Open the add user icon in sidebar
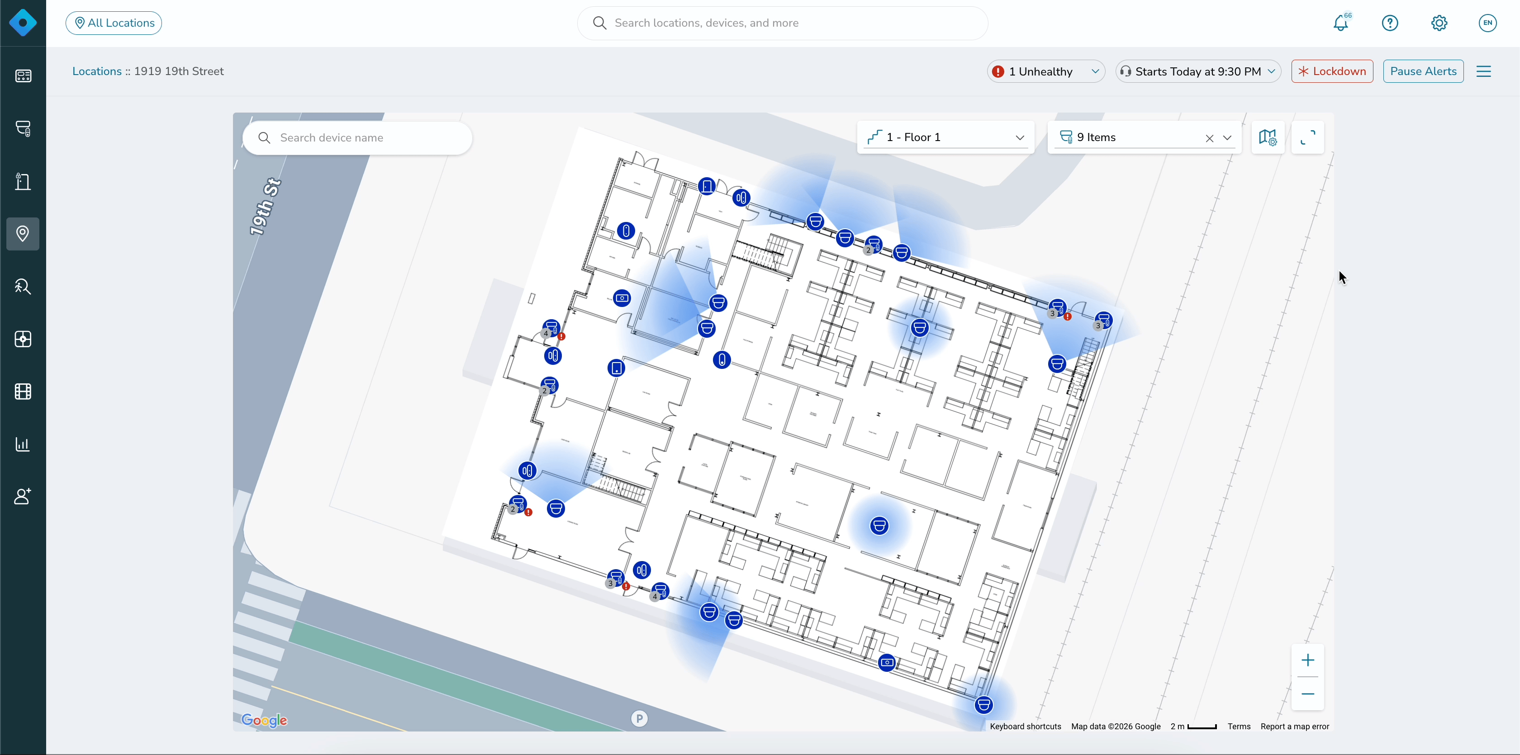Viewport: 1520px width, 755px height. point(23,497)
